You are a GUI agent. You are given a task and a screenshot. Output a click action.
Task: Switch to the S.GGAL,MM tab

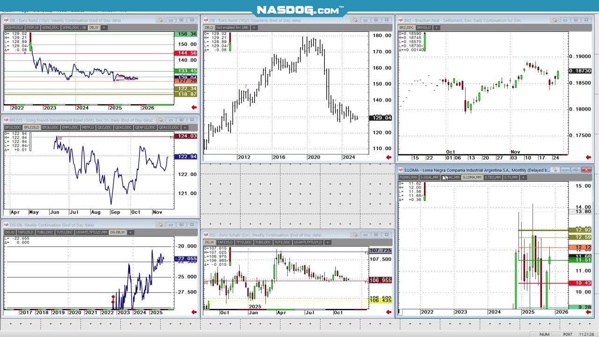[429, 177]
